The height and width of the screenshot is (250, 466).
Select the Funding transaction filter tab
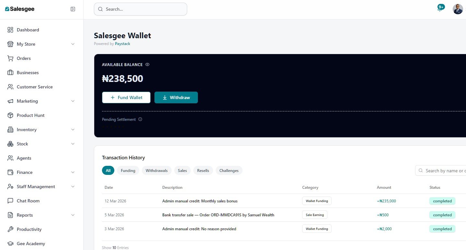128,170
